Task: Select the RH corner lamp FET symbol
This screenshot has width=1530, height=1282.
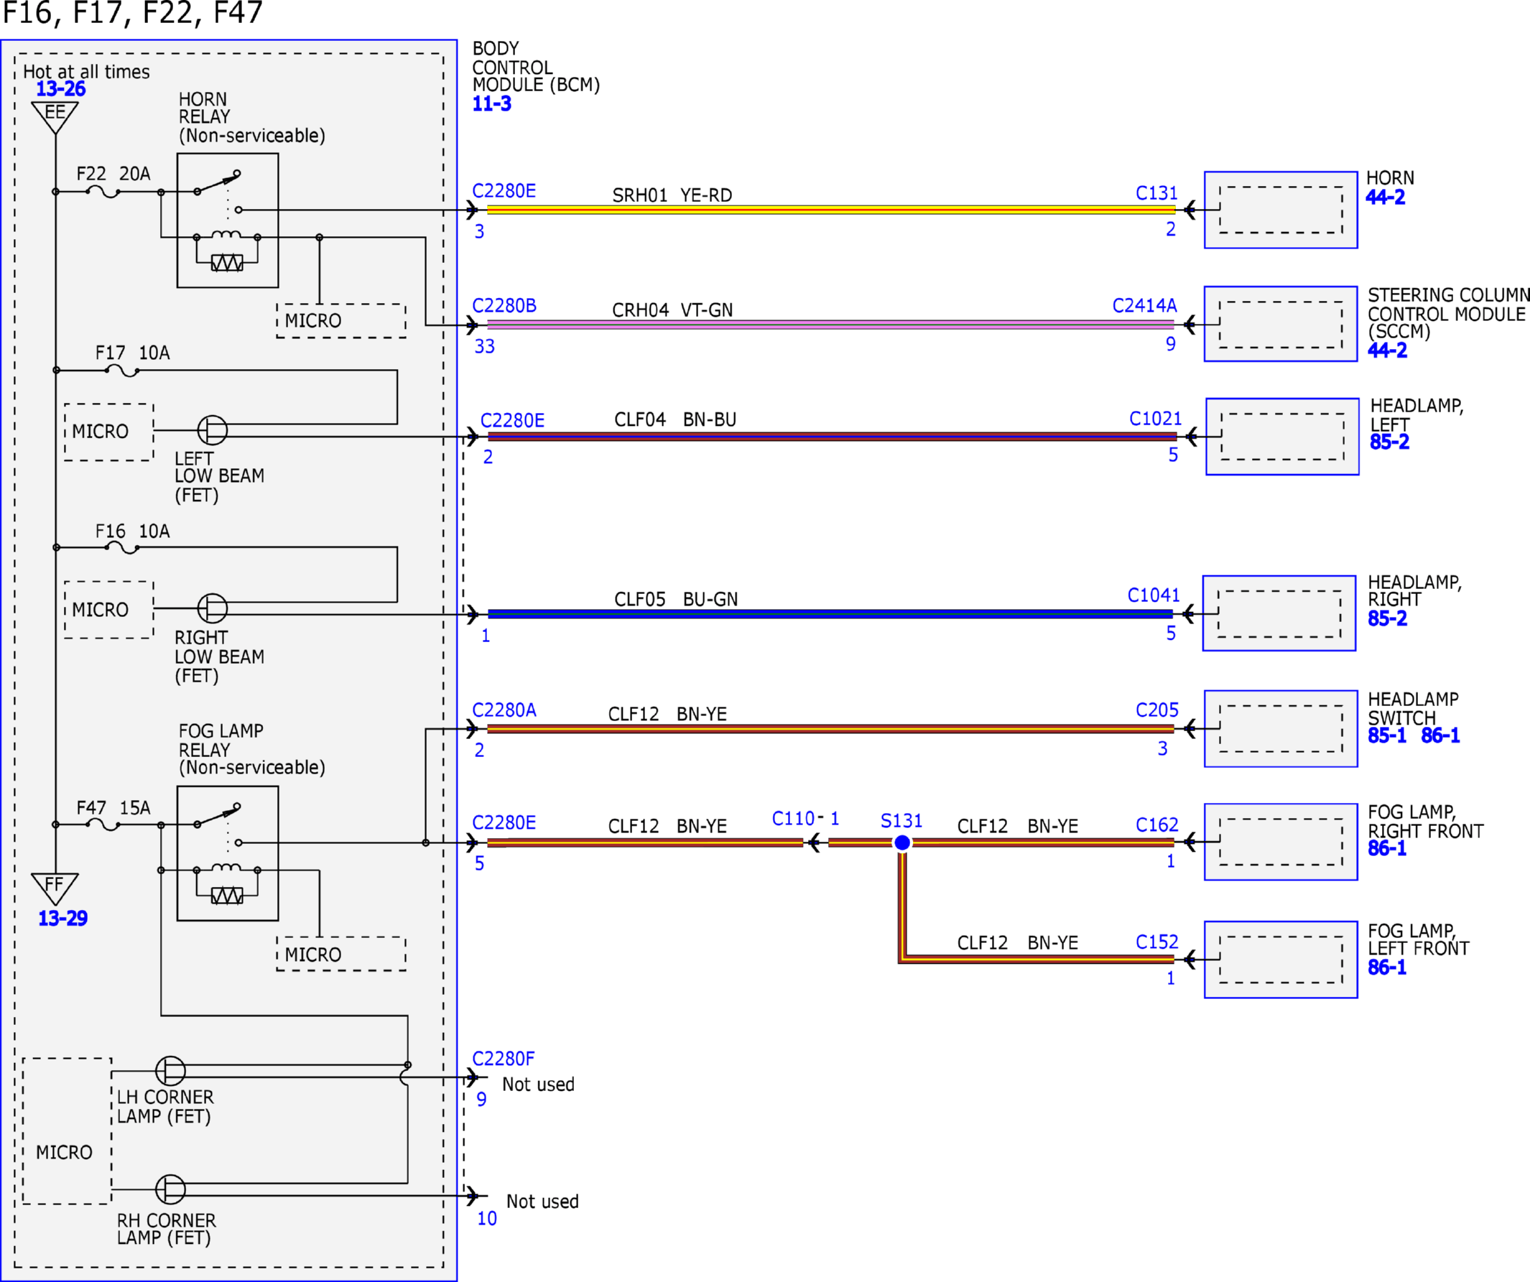Action: pos(170,1189)
